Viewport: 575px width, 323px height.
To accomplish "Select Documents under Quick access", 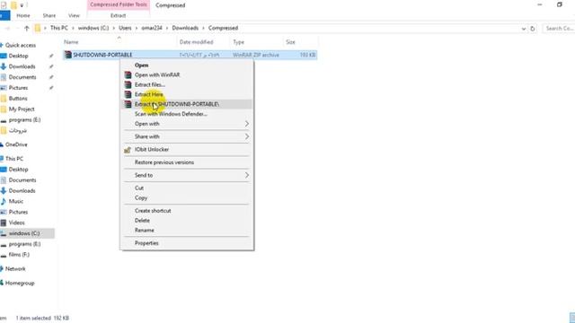I will (x=22, y=77).
